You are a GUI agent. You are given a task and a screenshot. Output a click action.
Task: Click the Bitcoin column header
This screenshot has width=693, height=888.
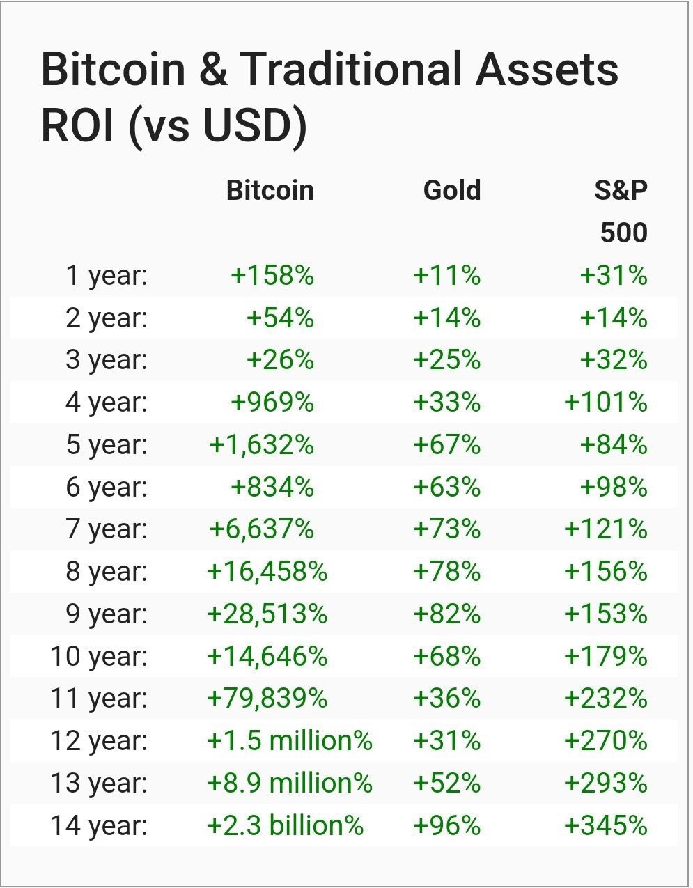[x=270, y=190]
